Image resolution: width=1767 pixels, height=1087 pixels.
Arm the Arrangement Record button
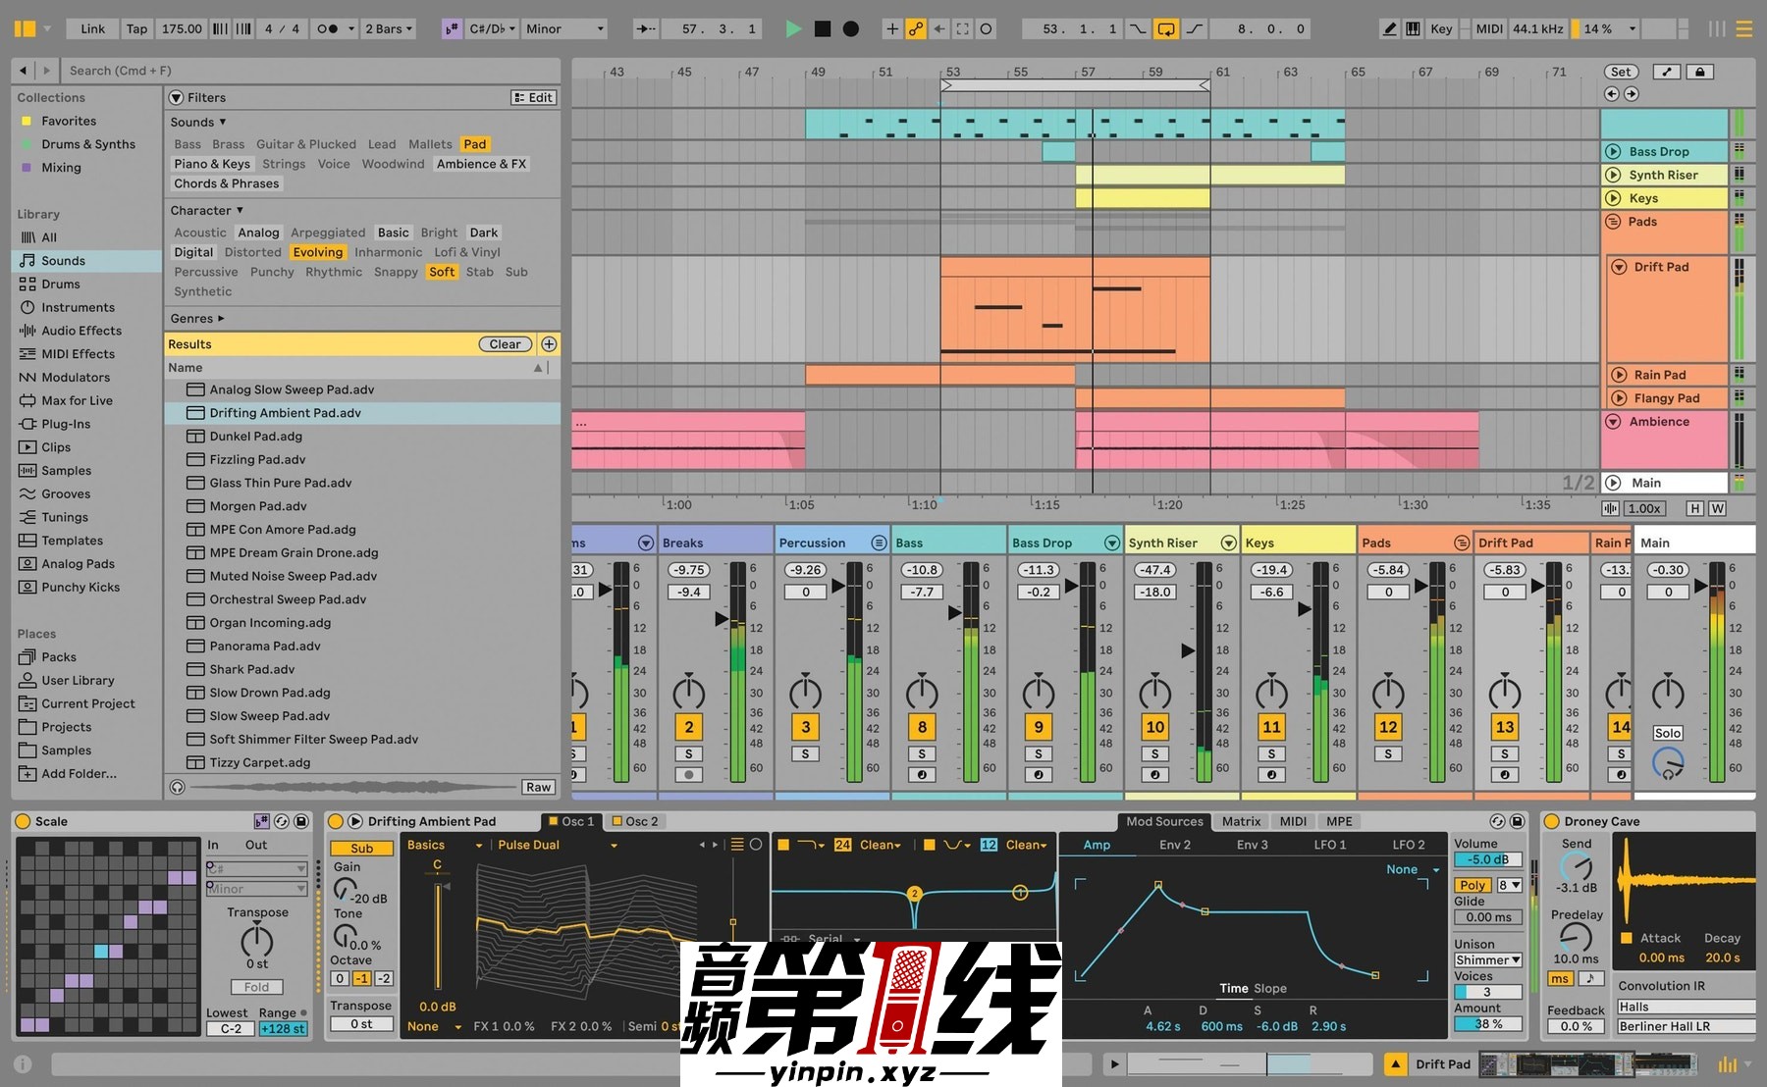[x=851, y=28]
